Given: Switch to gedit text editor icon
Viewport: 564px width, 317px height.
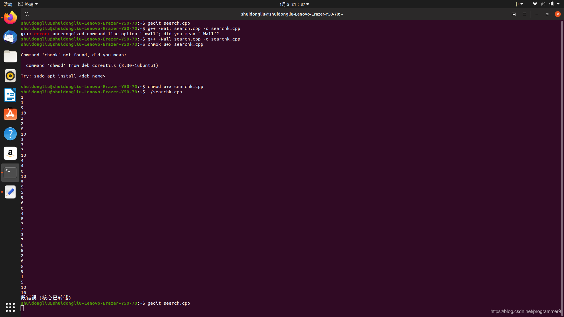Looking at the screenshot, I should pos(10,192).
